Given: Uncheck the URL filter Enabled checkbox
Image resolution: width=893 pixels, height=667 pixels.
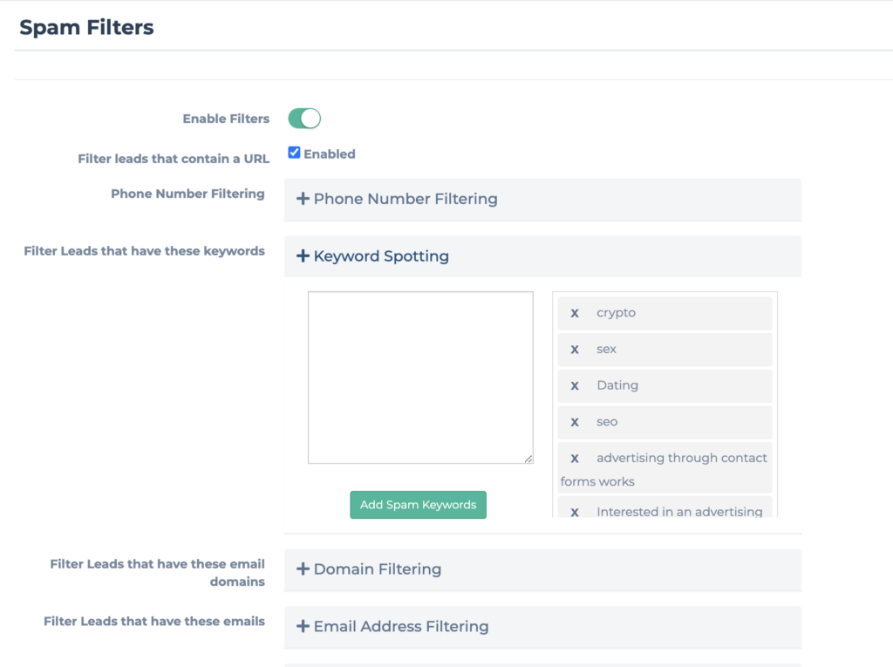Looking at the screenshot, I should point(294,153).
